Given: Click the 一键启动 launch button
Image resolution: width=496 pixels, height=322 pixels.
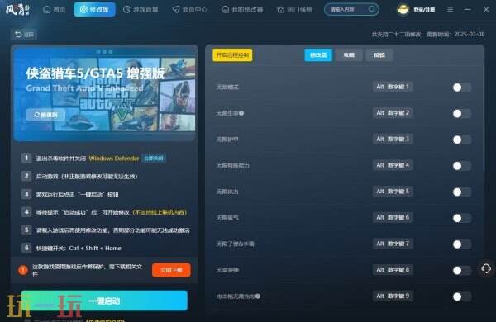Looking at the screenshot, I should point(104,301).
